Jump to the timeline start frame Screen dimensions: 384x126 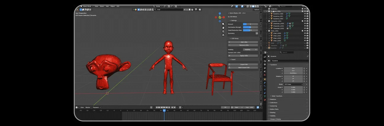(x=157, y=107)
